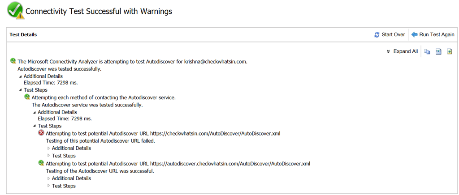Click status icon beside autodiscover.checkwhatsin.com URL test
The height and width of the screenshot is (195, 459).
[x=41, y=163]
